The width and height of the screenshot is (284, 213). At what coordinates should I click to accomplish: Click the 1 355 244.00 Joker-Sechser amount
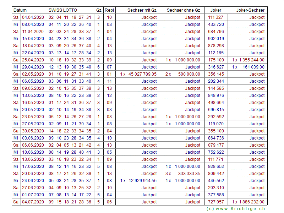pos(251,60)
